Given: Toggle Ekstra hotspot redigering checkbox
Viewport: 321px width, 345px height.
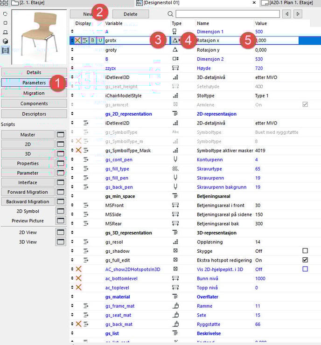Looking at the screenshot, I should click(305, 260).
